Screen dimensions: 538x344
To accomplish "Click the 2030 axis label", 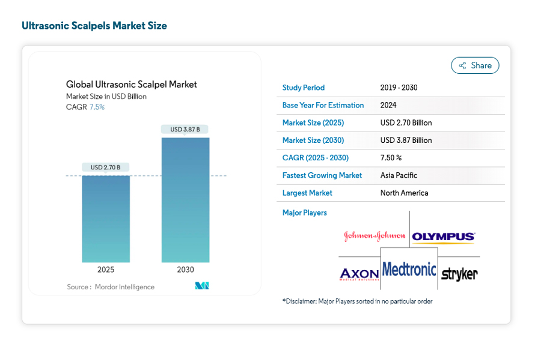I will (x=185, y=270).
